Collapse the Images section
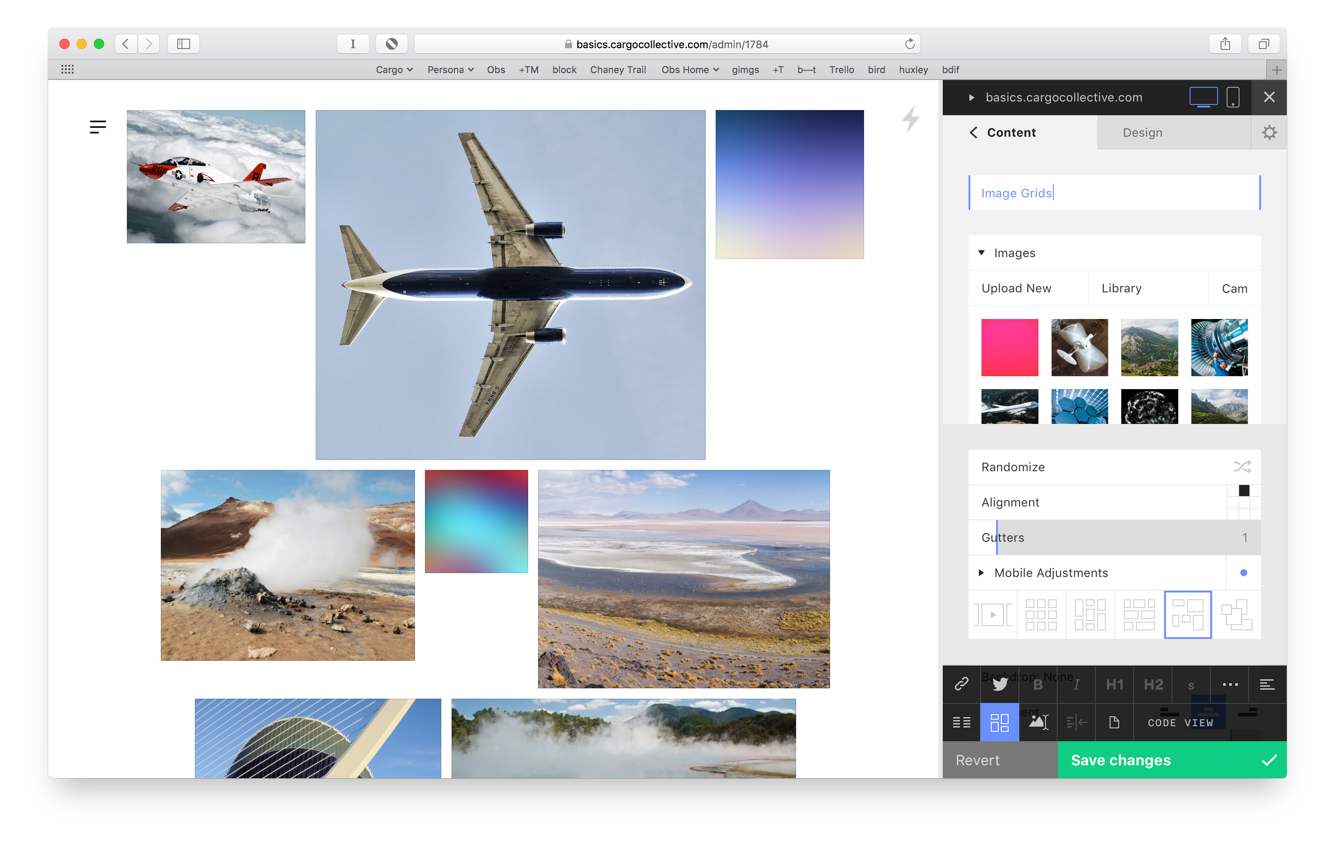This screenshot has height=847, width=1335. [x=981, y=253]
